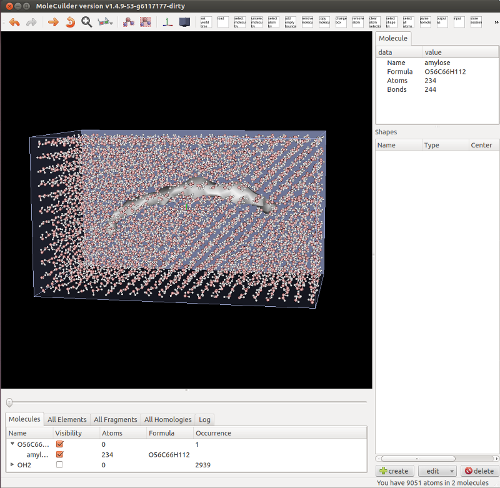
Task: Click the greyed Redo arrow icon
Action: (x=31, y=22)
